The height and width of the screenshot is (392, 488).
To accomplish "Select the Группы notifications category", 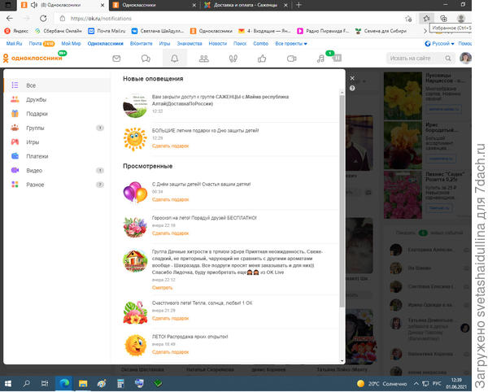I will (57, 128).
